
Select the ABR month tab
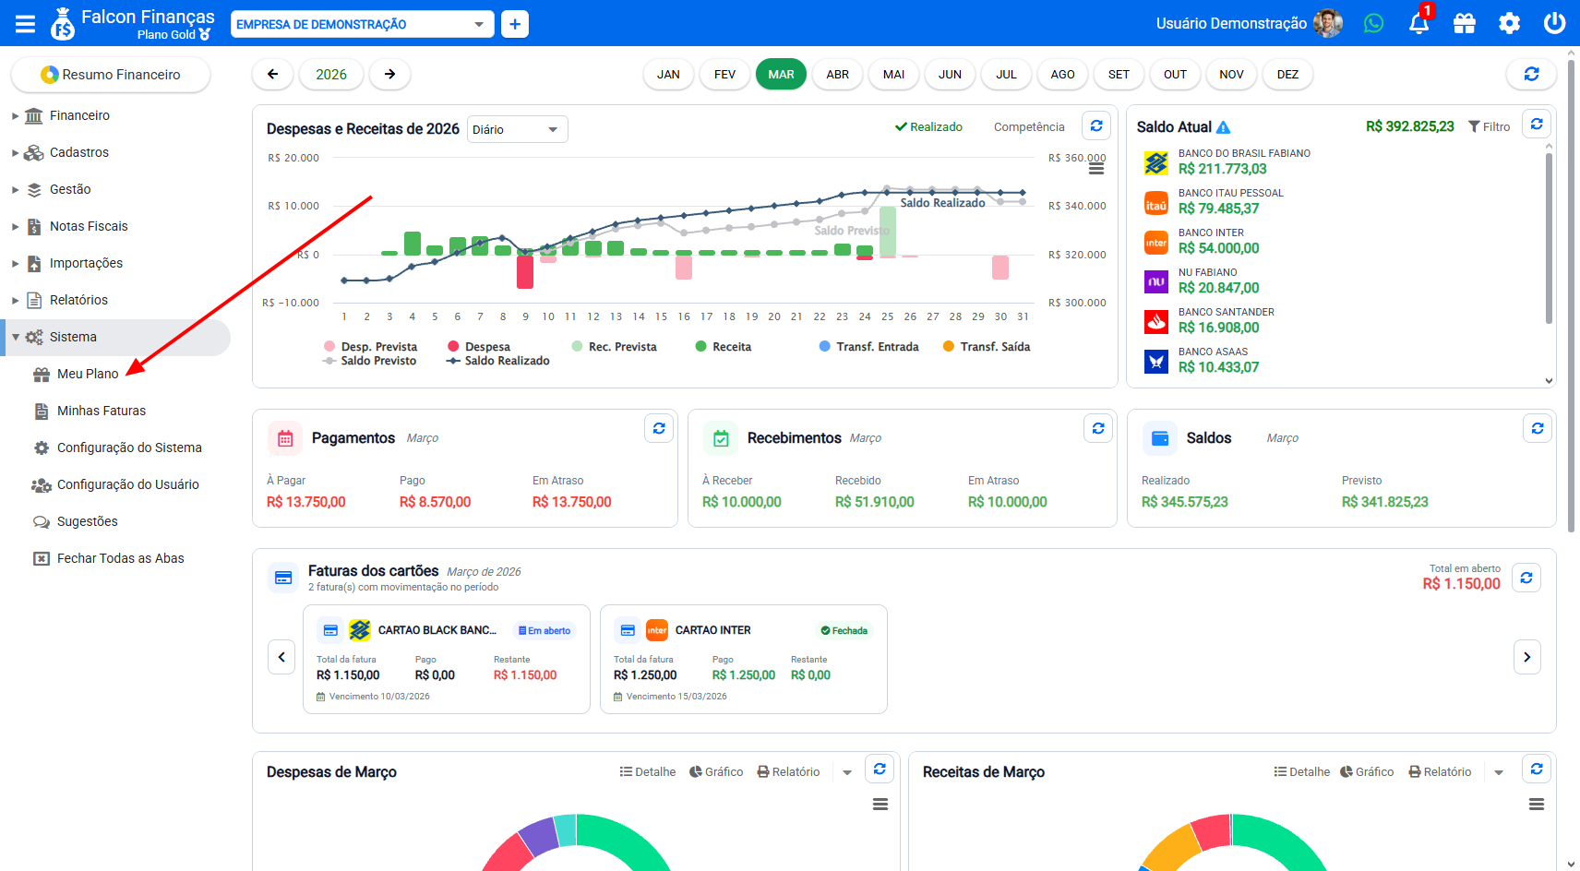tap(837, 75)
